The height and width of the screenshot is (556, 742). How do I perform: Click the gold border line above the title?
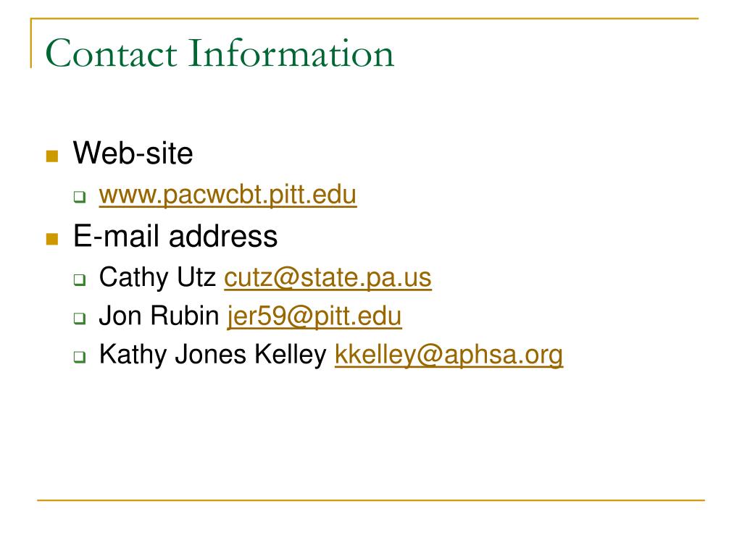(x=364, y=18)
